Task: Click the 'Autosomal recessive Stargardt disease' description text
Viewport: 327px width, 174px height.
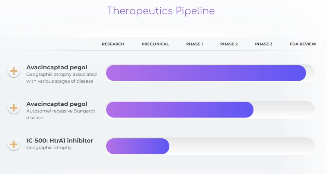Action: coord(60,114)
